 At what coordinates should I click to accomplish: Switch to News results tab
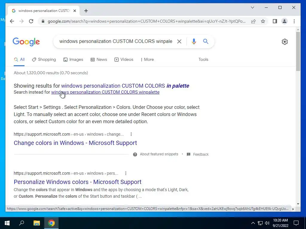[99, 60]
